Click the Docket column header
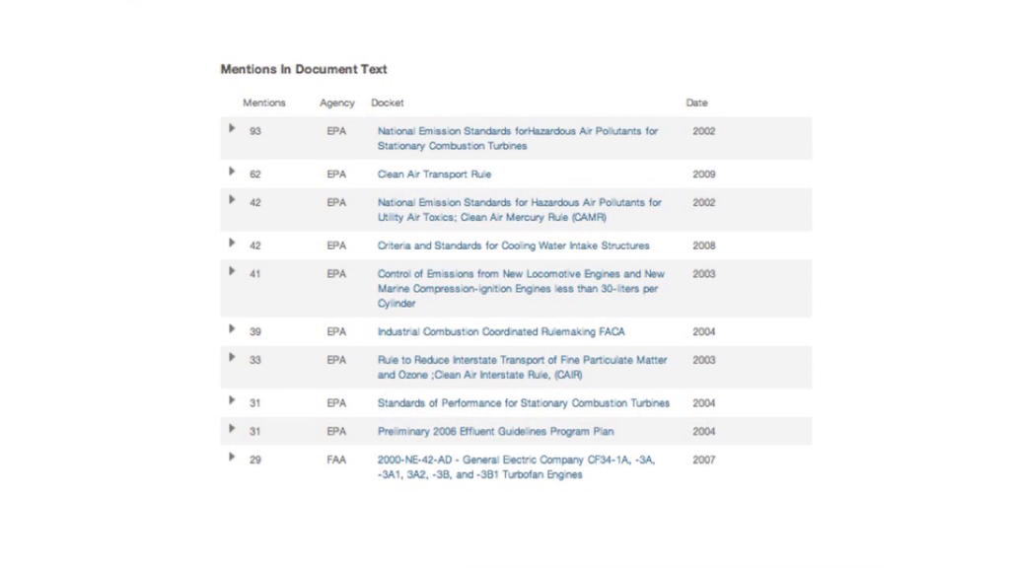 point(387,103)
